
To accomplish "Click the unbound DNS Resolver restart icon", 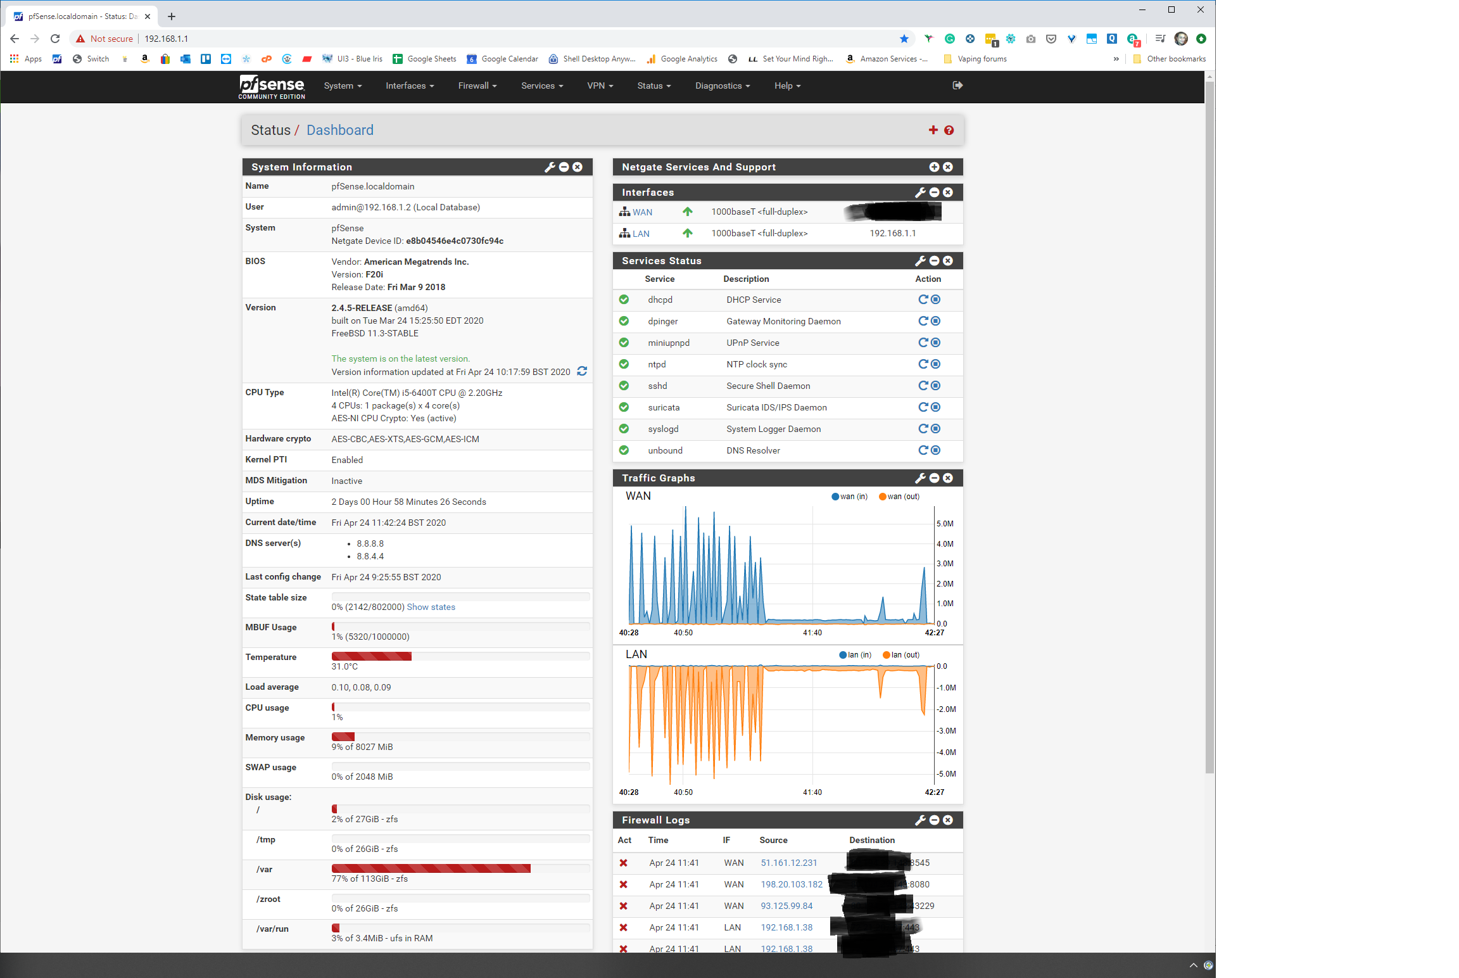I will click(x=923, y=450).
